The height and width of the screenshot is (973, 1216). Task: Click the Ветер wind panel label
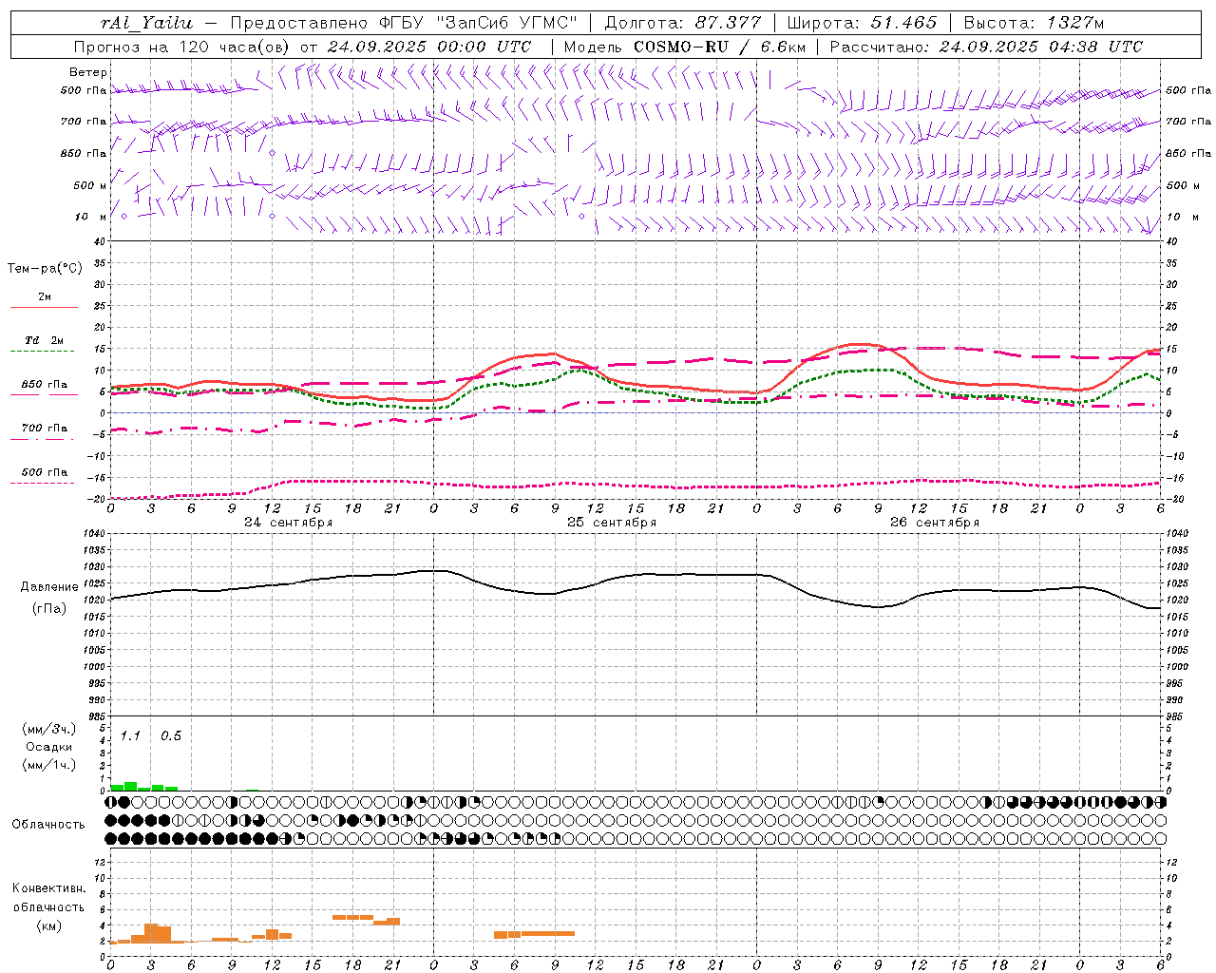click(x=88, y=72)
